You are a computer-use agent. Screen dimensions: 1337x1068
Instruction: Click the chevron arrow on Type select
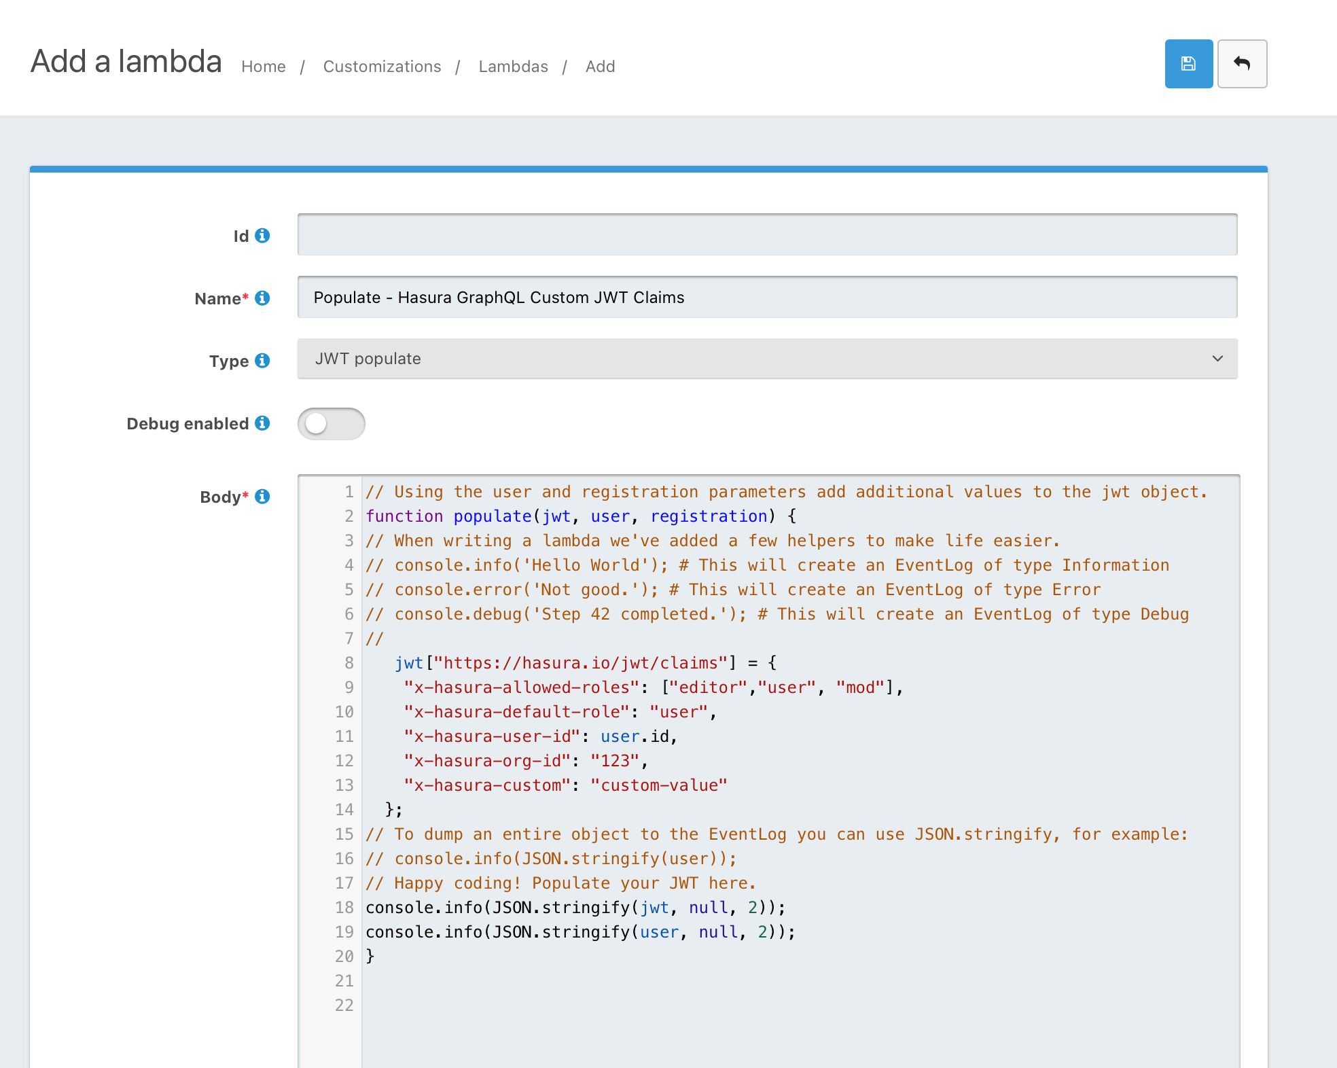1217,359
